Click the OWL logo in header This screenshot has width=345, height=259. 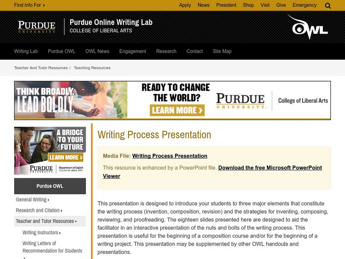pos(308,27)
